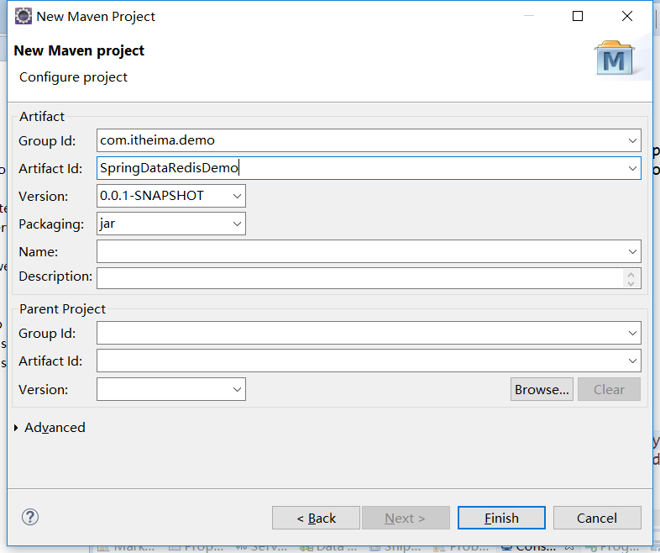This screenshot has height=553, width=660.
Task: Open the help question mark icon
Action: point(30,517)
